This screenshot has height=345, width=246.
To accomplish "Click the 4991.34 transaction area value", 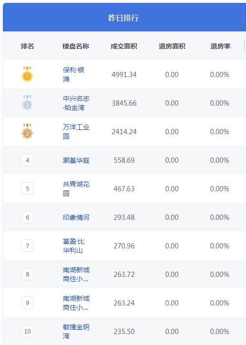I will click(x=124, y=75).
